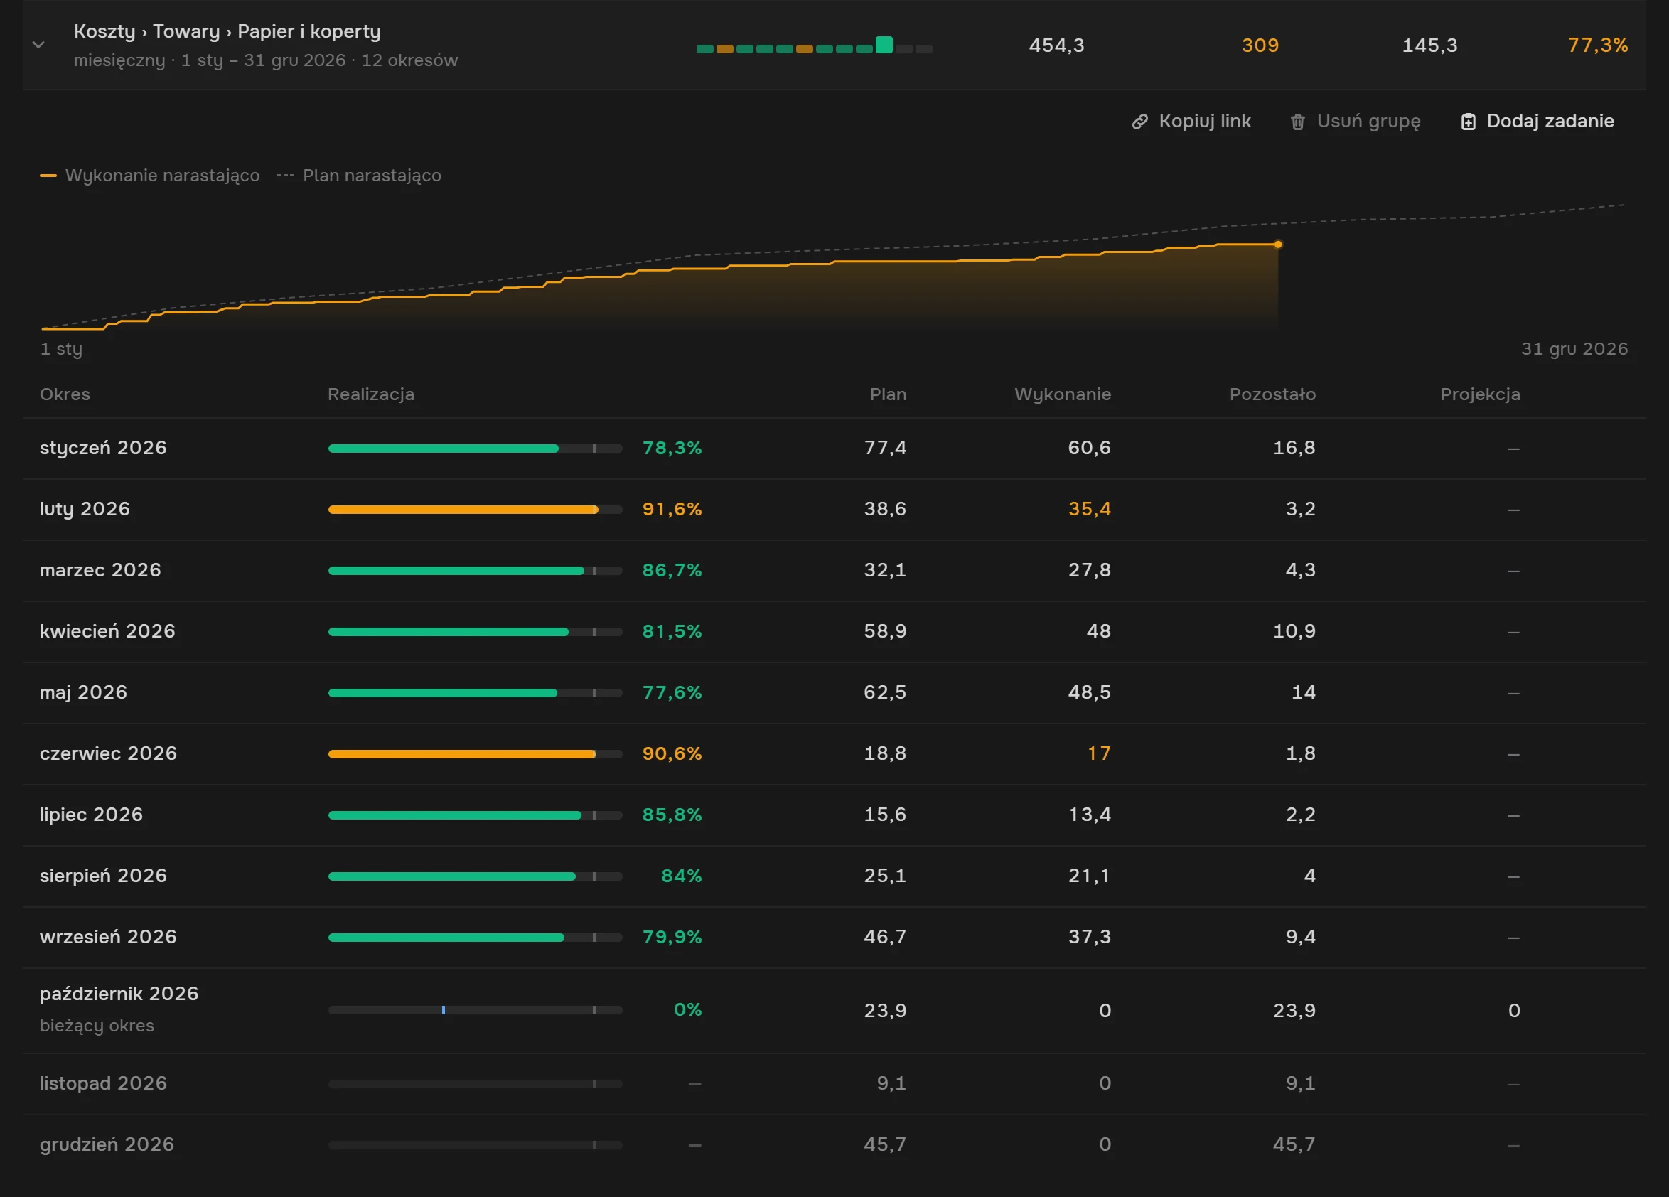Viewport: 1669px width, 1197px height.
Task: Select the marzec 2026 row label
Action: tap(100, 569)
